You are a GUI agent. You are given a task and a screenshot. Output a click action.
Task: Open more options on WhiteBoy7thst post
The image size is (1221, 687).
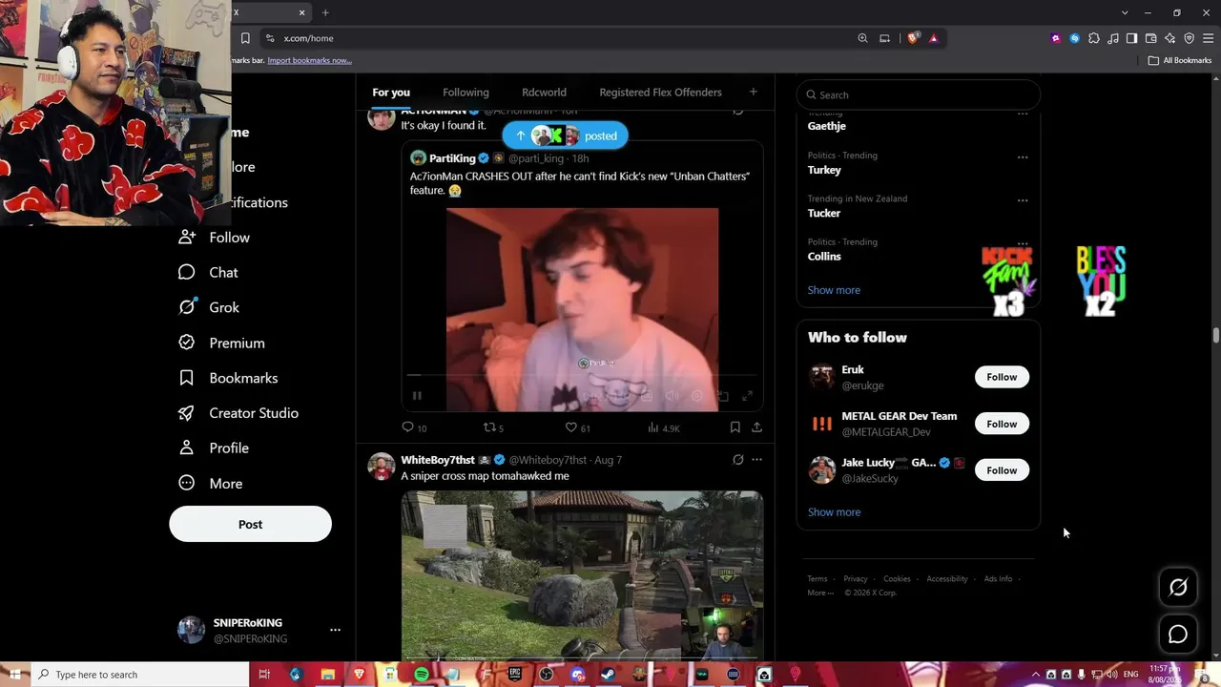click(x=756, y=460)
